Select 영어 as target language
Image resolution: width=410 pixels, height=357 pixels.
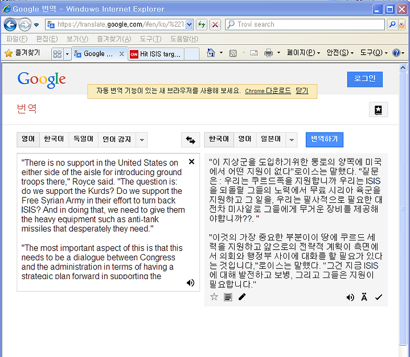pos(245,140)
